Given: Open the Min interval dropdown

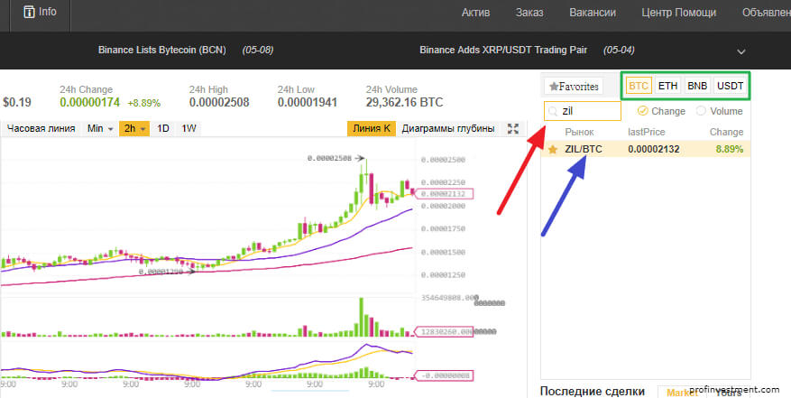Looking at the screenshot, I should [100, 128].
